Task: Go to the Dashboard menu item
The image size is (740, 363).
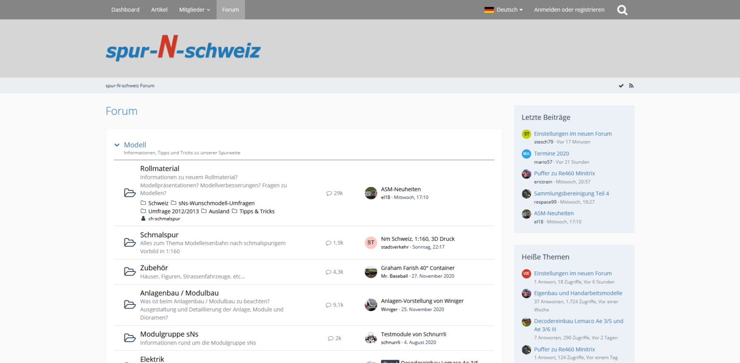Action: pos(126,9)
